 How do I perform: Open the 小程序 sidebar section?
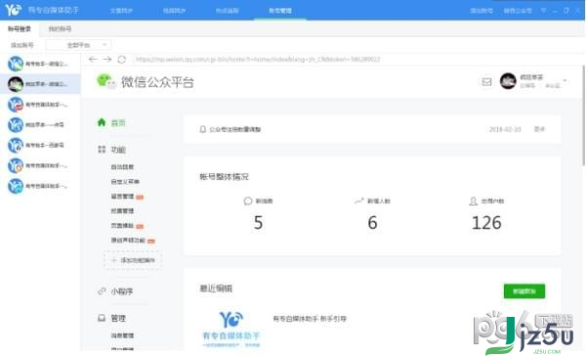(122, 291)
